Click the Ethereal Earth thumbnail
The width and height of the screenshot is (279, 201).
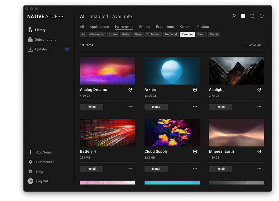(236, 133)
